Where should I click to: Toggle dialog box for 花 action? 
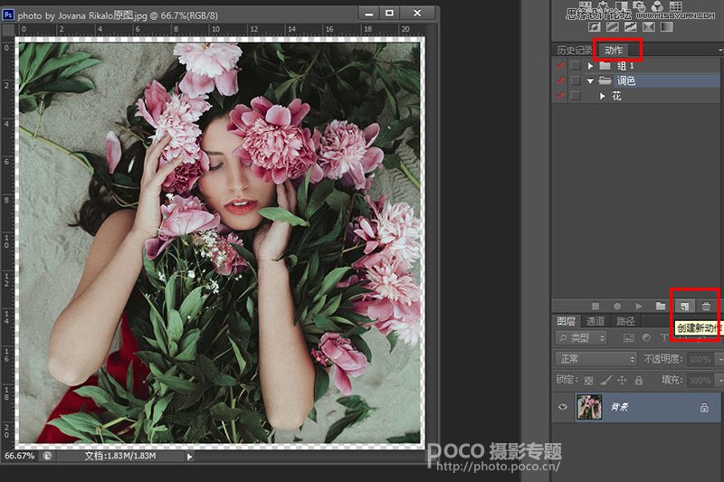(x=576, y=96)
